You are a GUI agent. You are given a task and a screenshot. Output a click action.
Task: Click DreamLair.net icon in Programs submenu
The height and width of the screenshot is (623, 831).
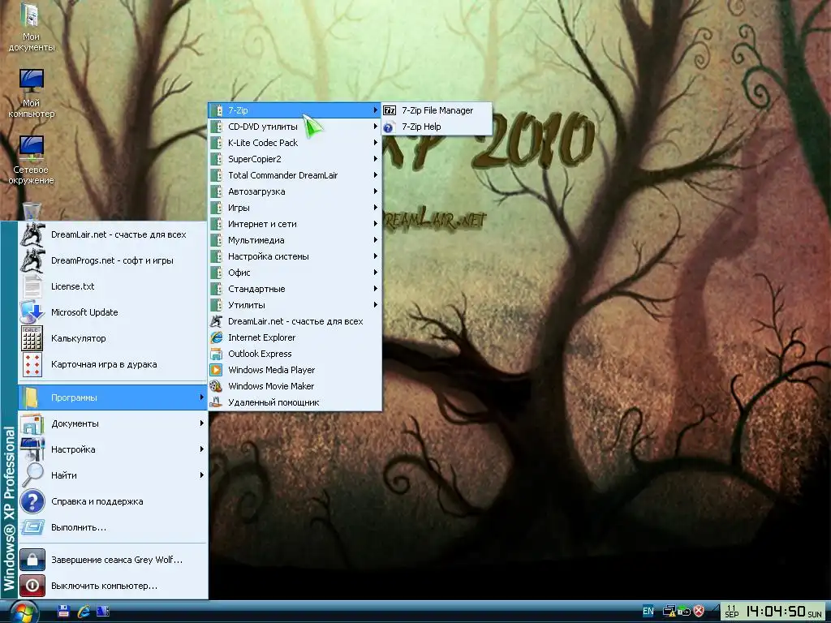tap(216, 321)
